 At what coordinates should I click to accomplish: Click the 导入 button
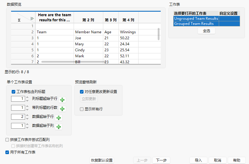(198, 160)
